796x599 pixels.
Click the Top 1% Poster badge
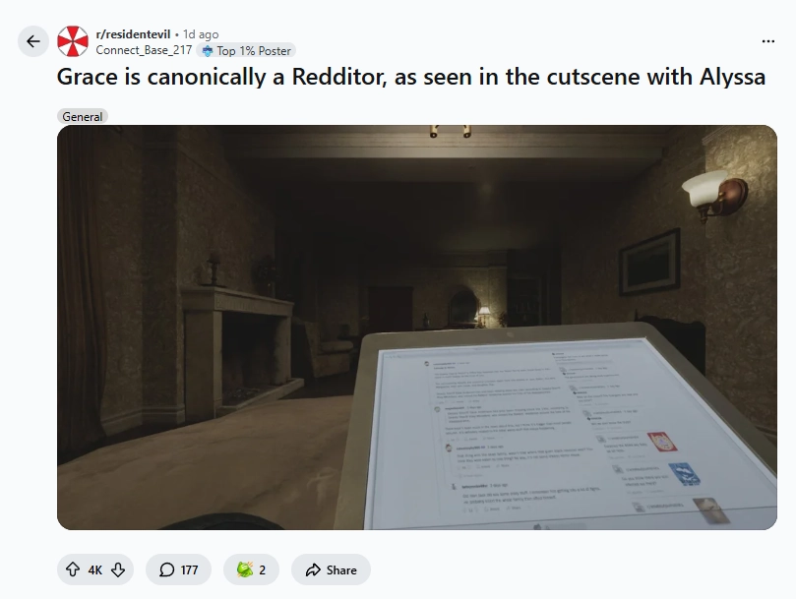click(246, 51)
